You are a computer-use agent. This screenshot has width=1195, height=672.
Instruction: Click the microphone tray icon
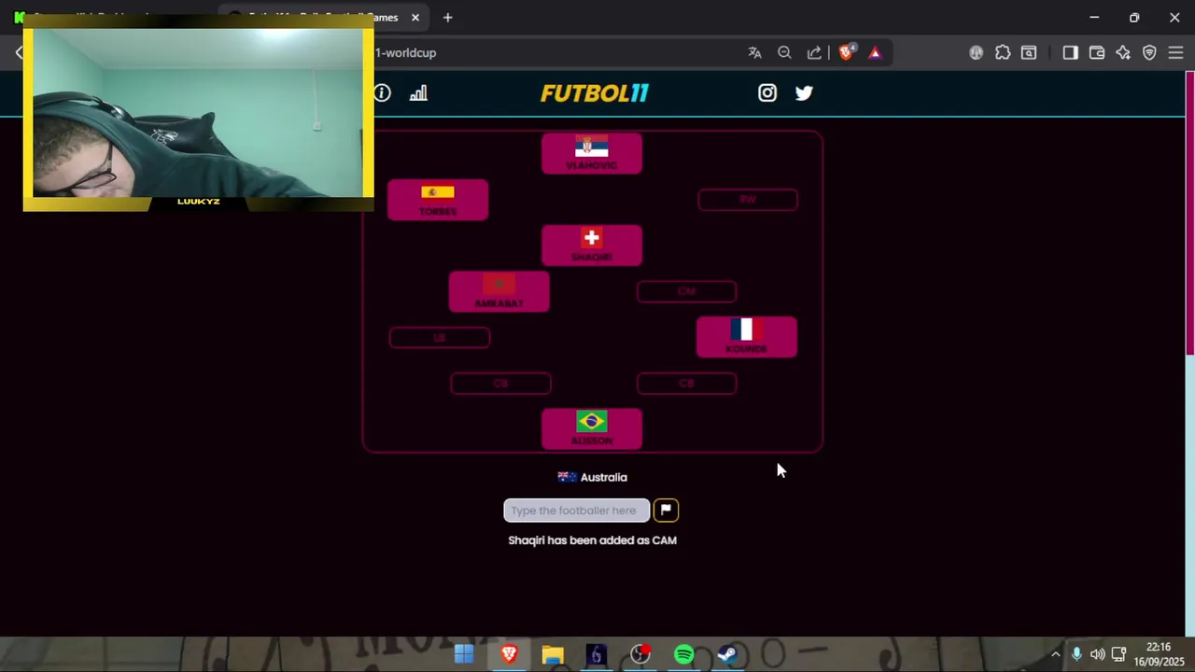tap(1076, 654)
